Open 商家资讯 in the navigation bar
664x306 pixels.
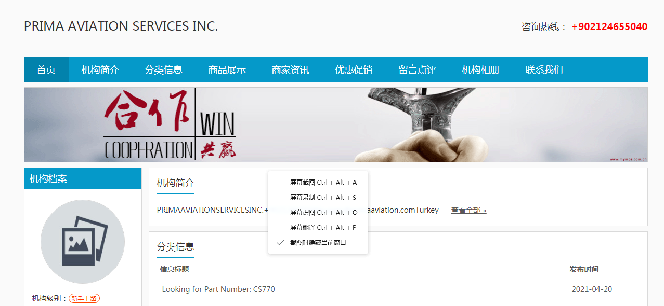[291, 69]
